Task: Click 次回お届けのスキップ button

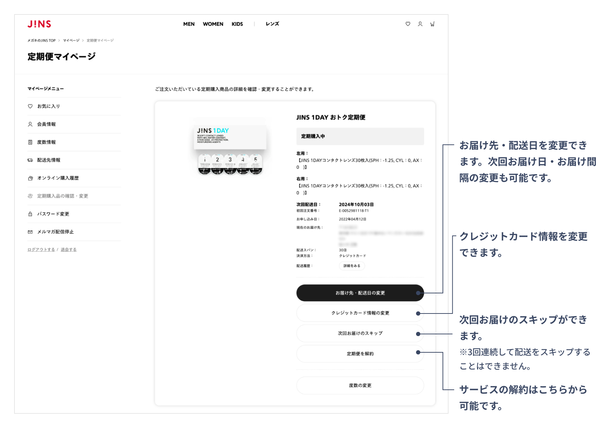Action: [x=360, y=333]
